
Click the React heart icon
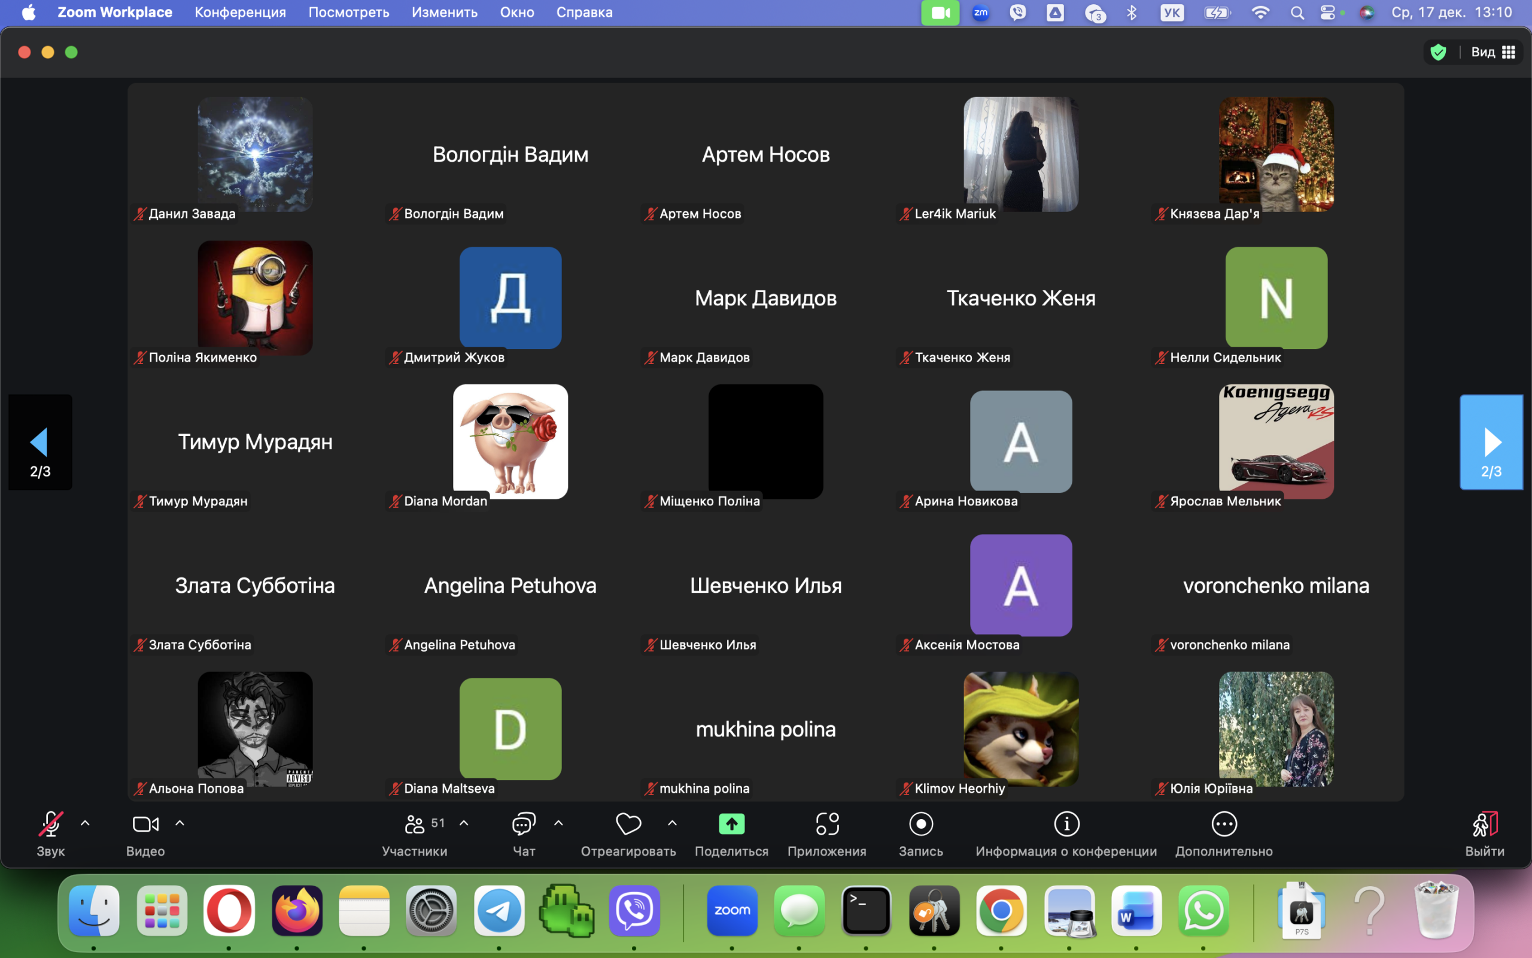pos(628,824)
